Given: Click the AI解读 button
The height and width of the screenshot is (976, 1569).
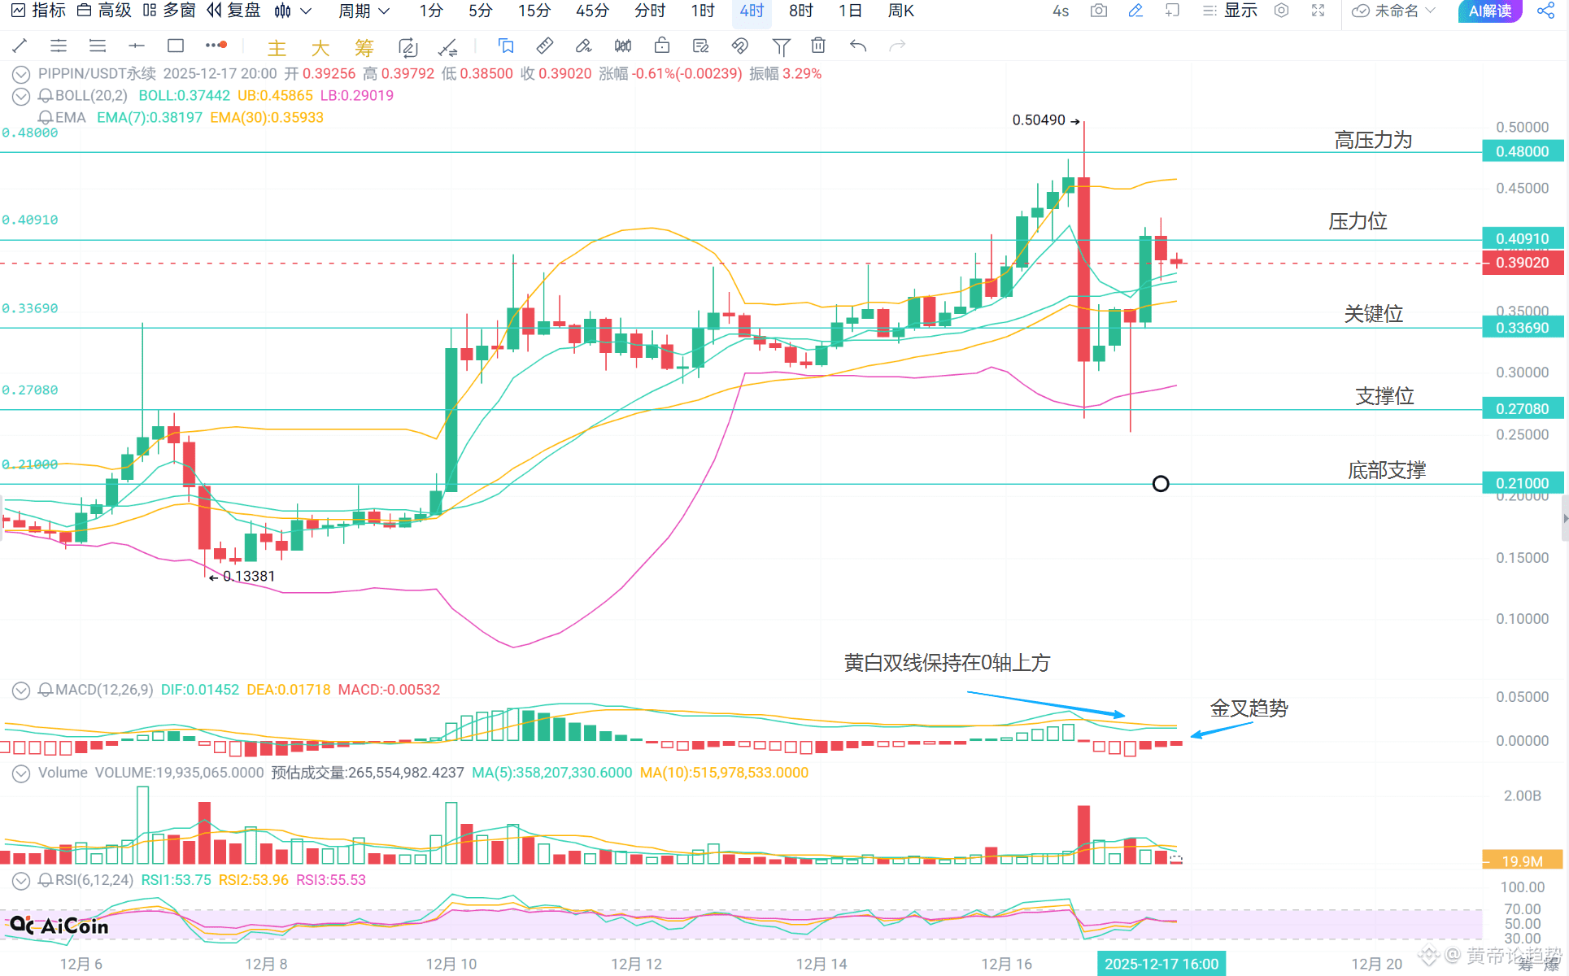Looking at the screenshot, I should [x=1489, y=11].
